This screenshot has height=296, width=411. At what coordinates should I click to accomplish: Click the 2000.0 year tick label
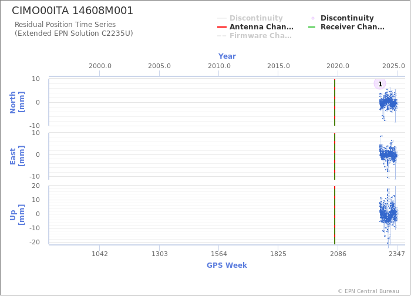(100, 66)
